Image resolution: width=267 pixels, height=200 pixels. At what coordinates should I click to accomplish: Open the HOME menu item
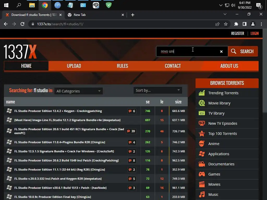point(26,66)
